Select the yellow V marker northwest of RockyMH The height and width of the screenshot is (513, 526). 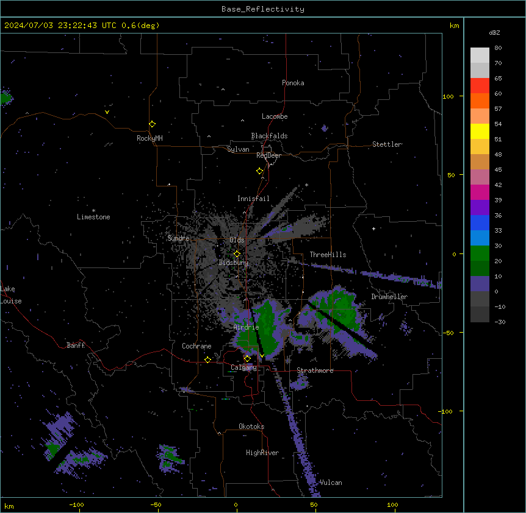107,112
